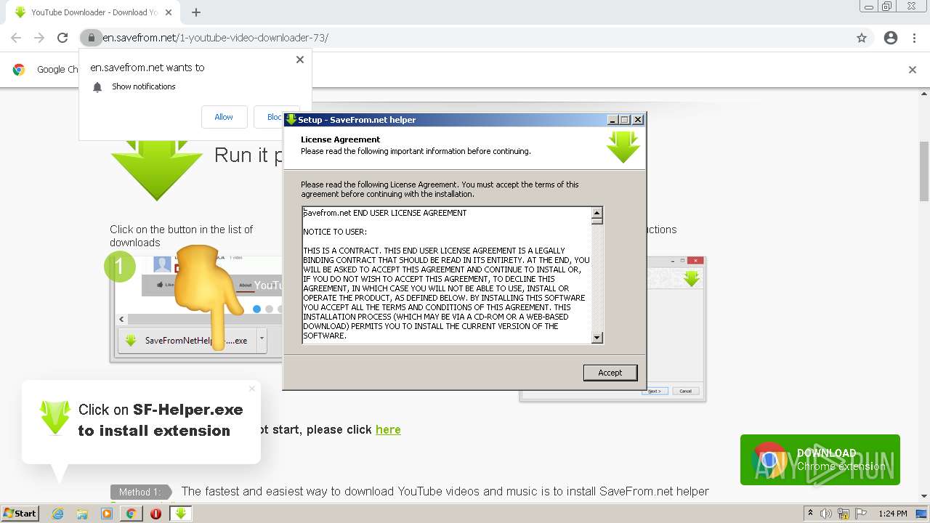Close the SF-Helper.exe hint bubble

pos(252,389)
